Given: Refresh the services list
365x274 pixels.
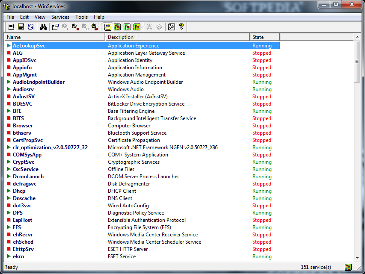Looking at the screenshot, I should coord(31,27).
